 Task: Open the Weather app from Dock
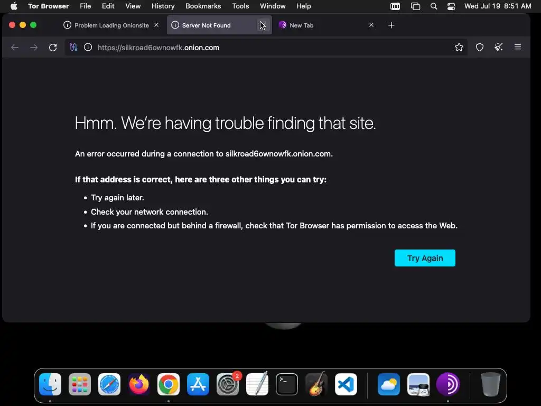coord(389,384)
